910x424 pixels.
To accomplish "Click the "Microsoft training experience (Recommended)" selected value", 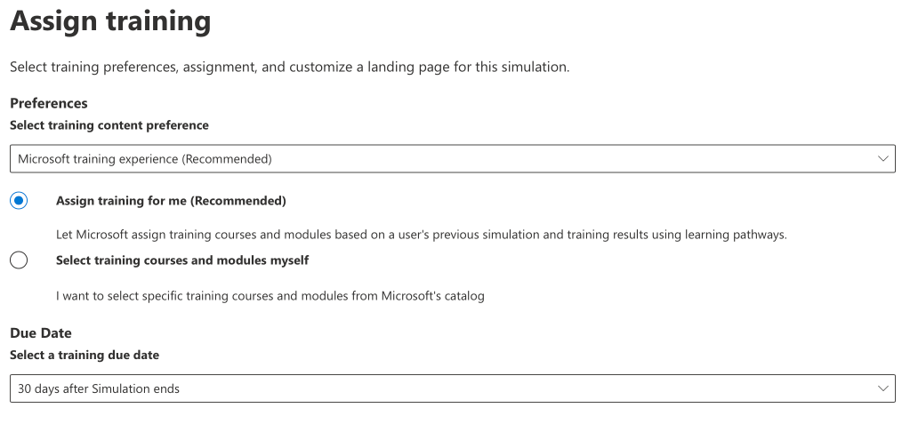I will coord(145,159).
